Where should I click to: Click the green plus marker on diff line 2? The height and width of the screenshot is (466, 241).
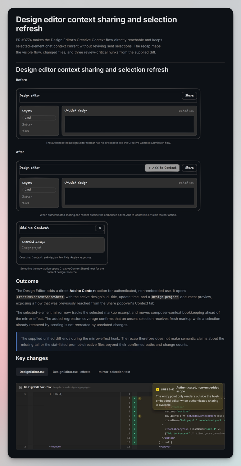pyautogui.click(x=134, y=398)
